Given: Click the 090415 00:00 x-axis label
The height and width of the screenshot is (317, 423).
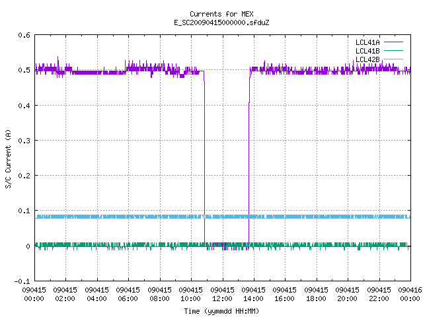Looking at the screenshot, I should click(34, 294).
